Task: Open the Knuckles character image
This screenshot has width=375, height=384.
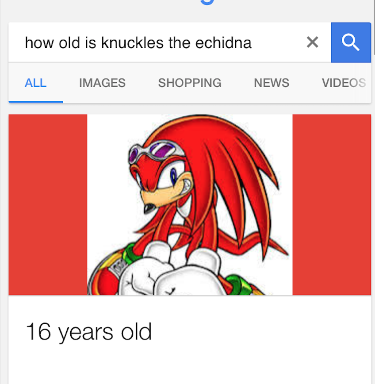Action: click(x=190, y=205)
